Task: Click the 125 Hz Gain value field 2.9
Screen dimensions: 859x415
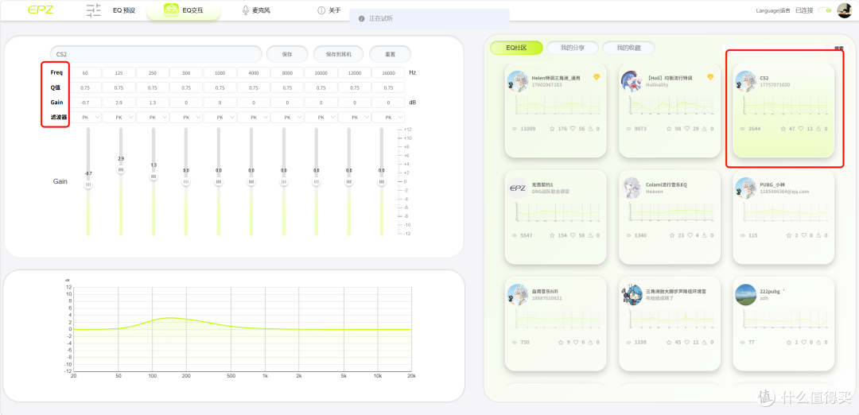Action: pyautogui.click(x=119, y=103)
